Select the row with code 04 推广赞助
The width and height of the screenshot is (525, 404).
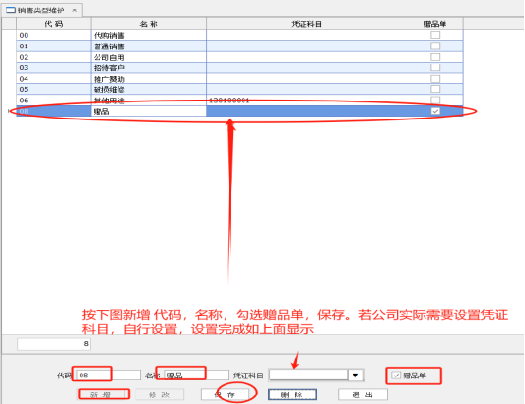(240, 79)
